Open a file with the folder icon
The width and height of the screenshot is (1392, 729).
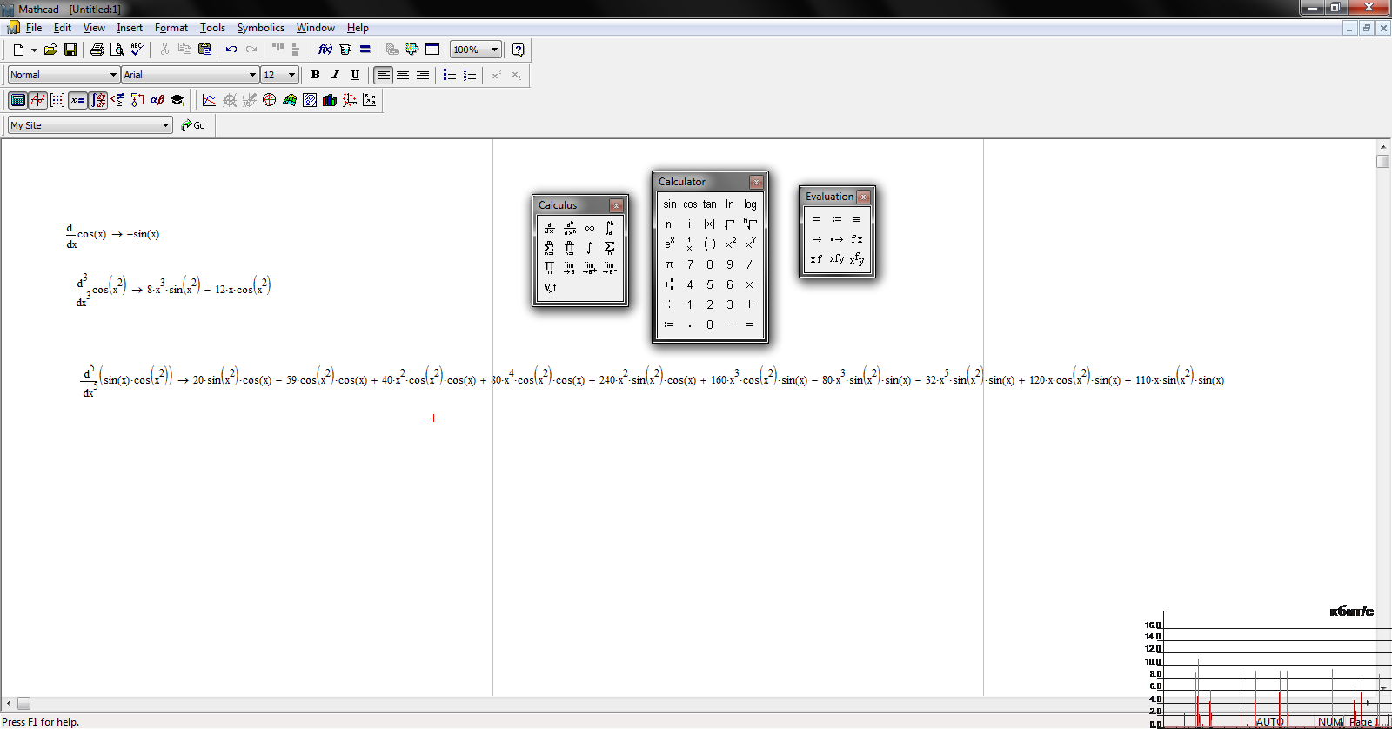(50, 50)
